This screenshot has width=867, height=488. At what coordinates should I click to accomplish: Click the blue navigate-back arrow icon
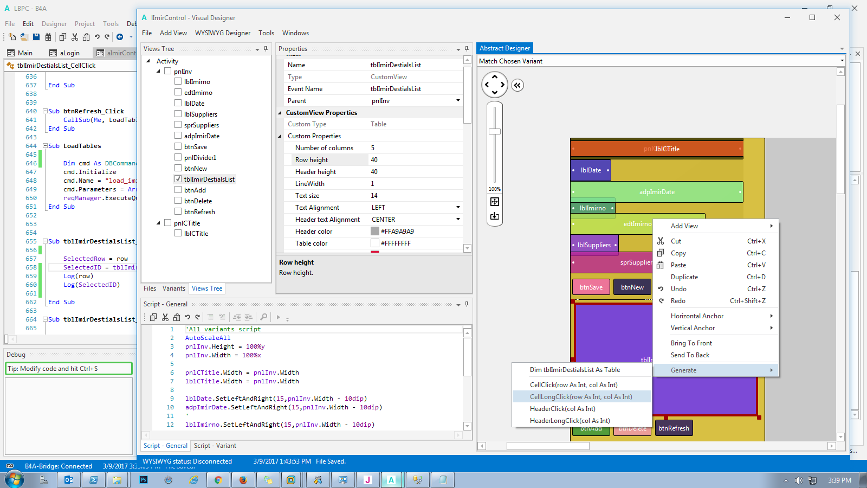pos(120,37)
